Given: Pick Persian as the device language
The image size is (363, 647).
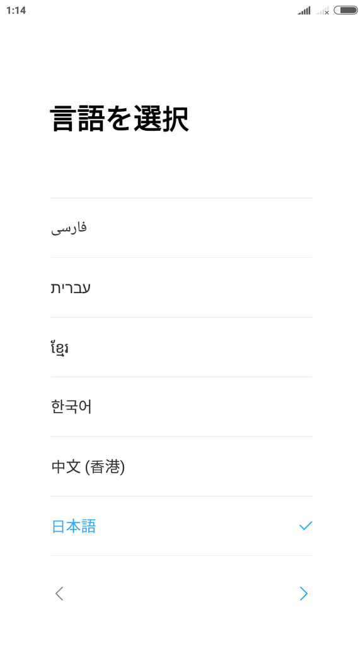Looking at the screenshot, I should (x=181, y=227).
